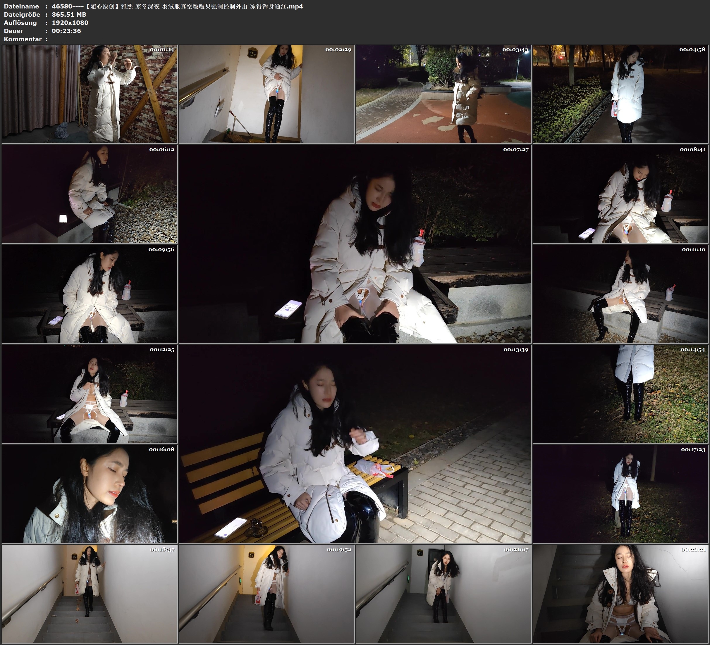Screen dimensions: 710x645
Task: Select the thumbnail marked 00:06:12
Action: pos(90,194)
